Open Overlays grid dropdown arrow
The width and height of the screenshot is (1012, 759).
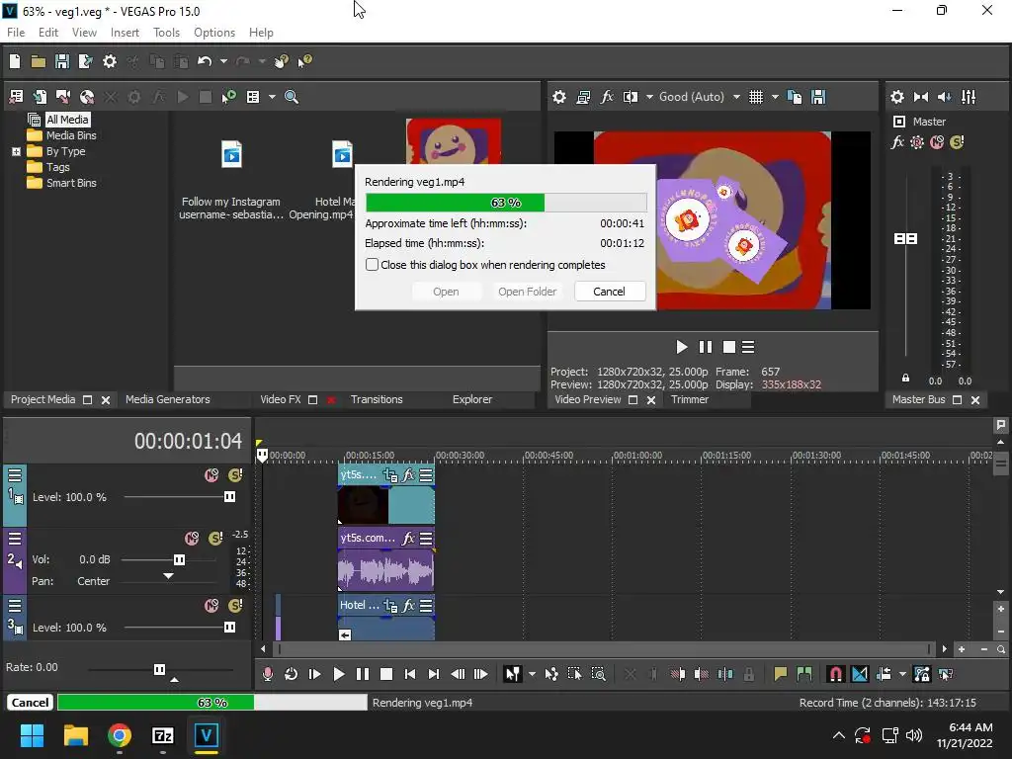(x=775, y=97)
